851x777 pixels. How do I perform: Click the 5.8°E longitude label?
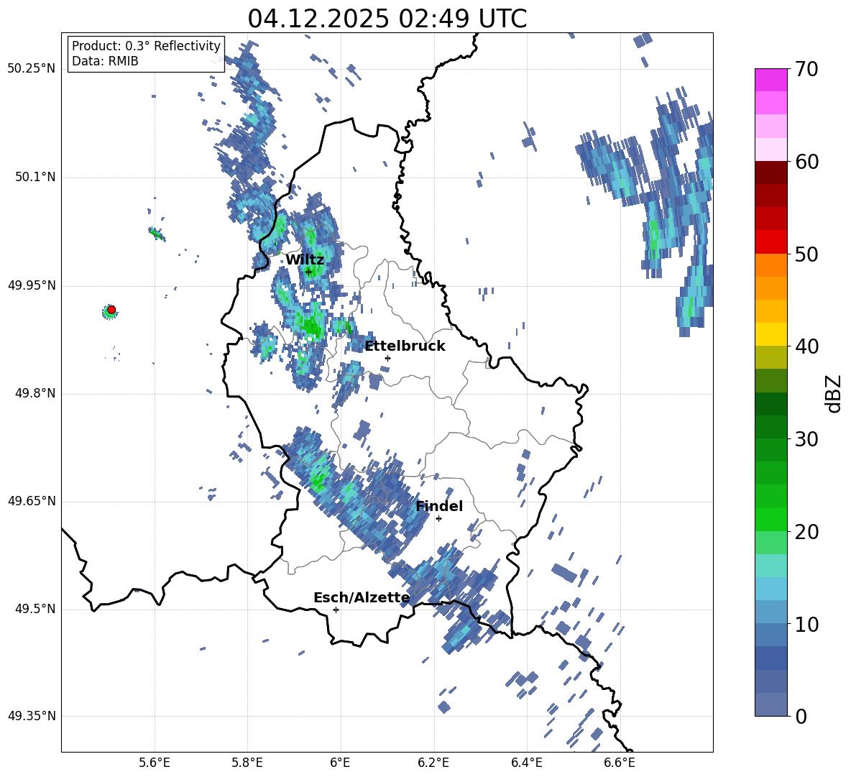click(247, 763)
